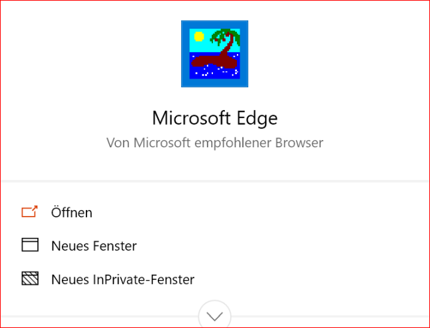Click the blue sea area of the app icon
Viewport: 430px width, 328px height.
pos(214,73)
